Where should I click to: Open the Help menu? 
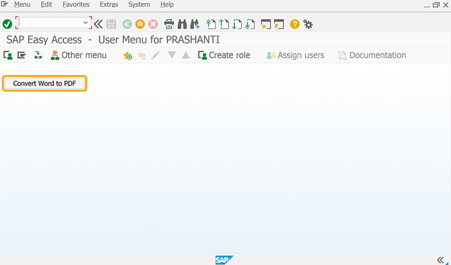[167, 5]
